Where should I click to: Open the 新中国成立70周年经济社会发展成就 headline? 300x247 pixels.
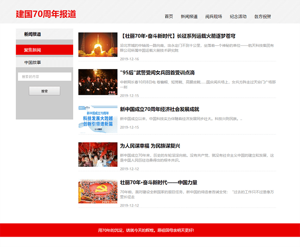[x=159, y=109]
